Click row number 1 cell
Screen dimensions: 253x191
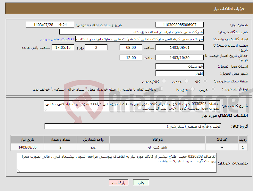(243, 147)
